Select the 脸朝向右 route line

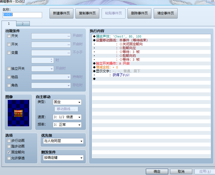click(151, 56)
